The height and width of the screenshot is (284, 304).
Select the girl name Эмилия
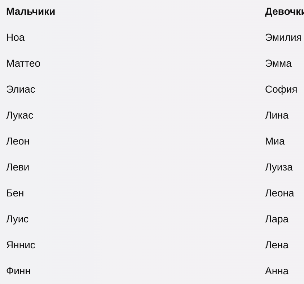(283, 37)
